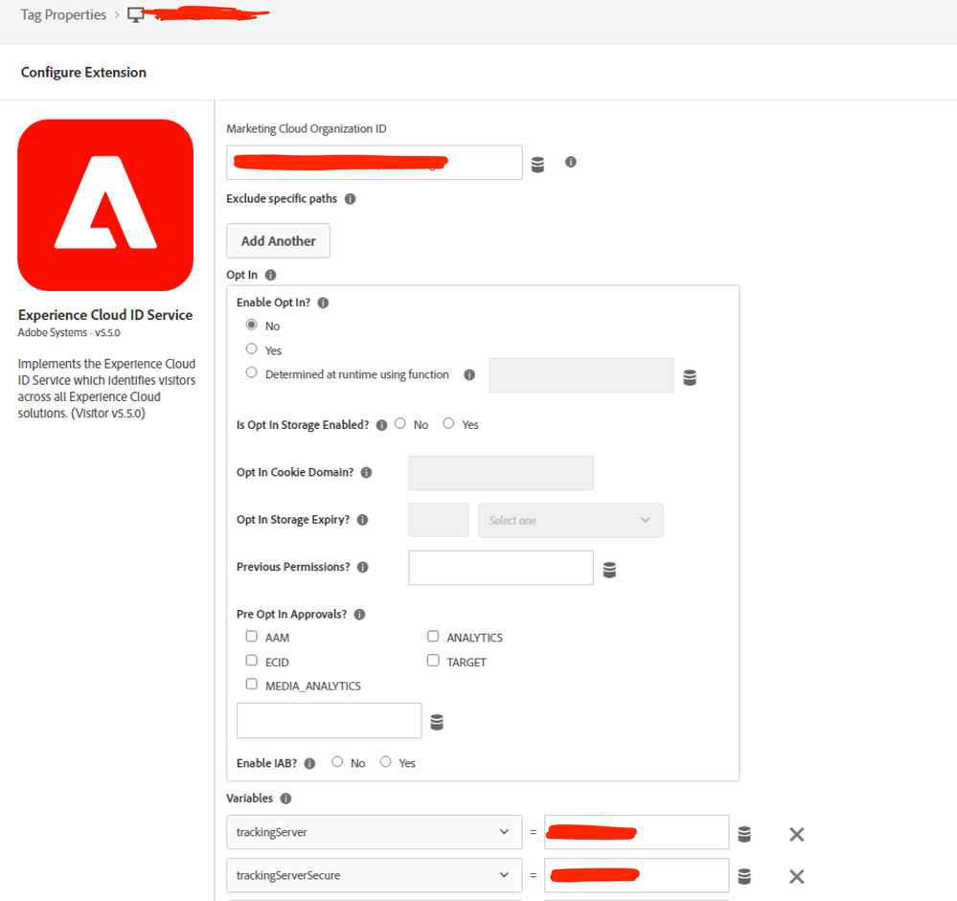Open data element picker for Previous Permissions
This screenshot has height=901, width=957.
[609, 569]
